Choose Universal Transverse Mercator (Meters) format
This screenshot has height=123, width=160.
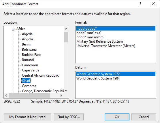point(116,46)
